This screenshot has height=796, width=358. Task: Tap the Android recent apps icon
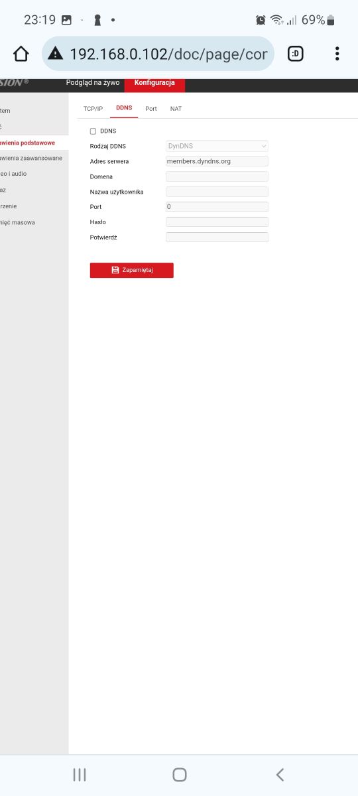pos(80,774)
